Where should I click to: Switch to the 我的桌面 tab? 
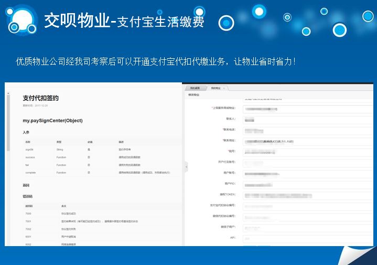click(195, 88)
